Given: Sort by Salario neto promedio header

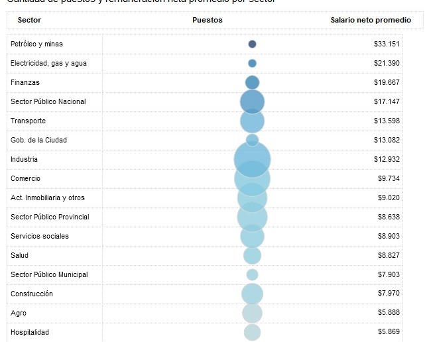Looking at the screenshot, I should pos(371,21).
